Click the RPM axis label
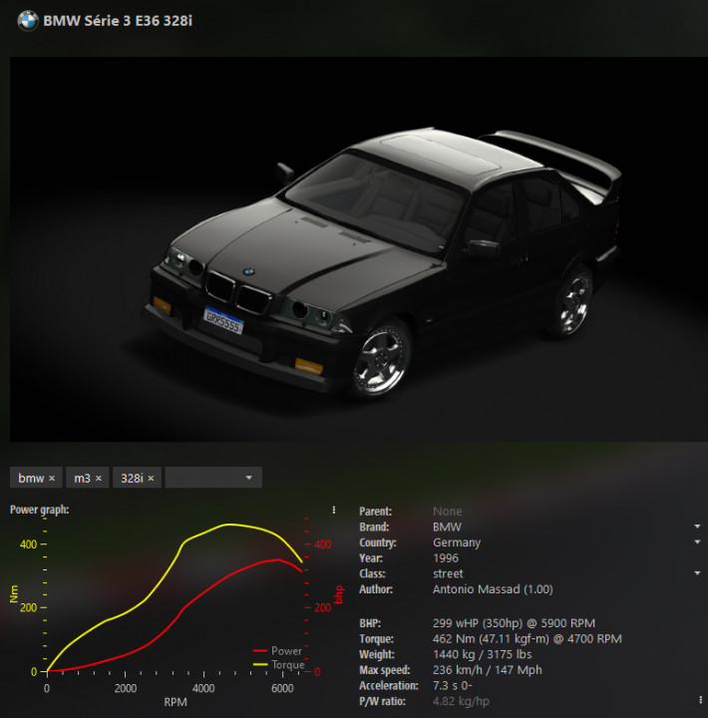The width and height of the screenshot is (708, 718). [176, 702]
